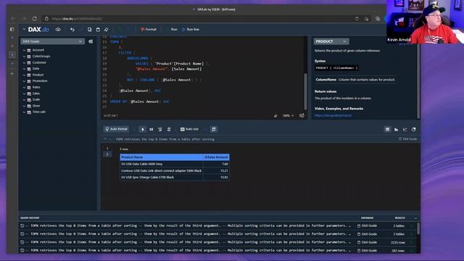The width and height of the screenshot is (464, 261).
Task: Open editor zoom 100% dropdown
Action: pos(288,115)
